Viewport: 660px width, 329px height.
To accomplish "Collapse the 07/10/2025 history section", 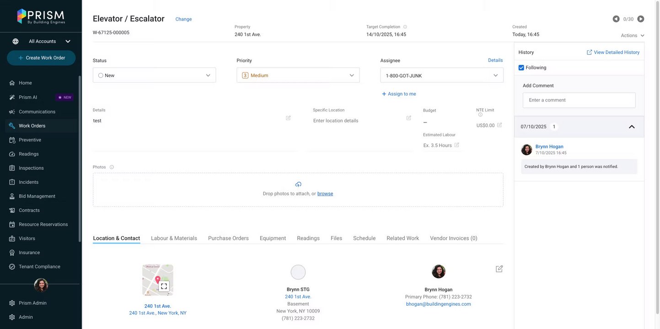I will (632, 127).
